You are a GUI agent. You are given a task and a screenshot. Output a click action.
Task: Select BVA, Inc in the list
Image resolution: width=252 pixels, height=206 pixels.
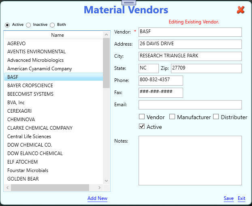point(53,103)
